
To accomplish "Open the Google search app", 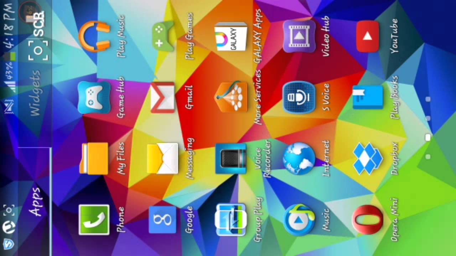I will [162, 220].
